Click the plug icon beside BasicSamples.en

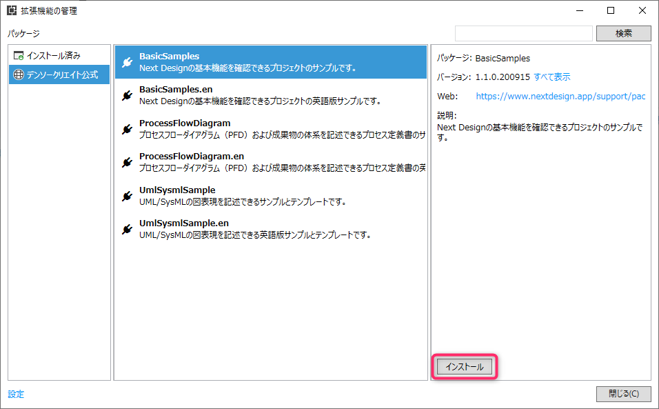128,95
